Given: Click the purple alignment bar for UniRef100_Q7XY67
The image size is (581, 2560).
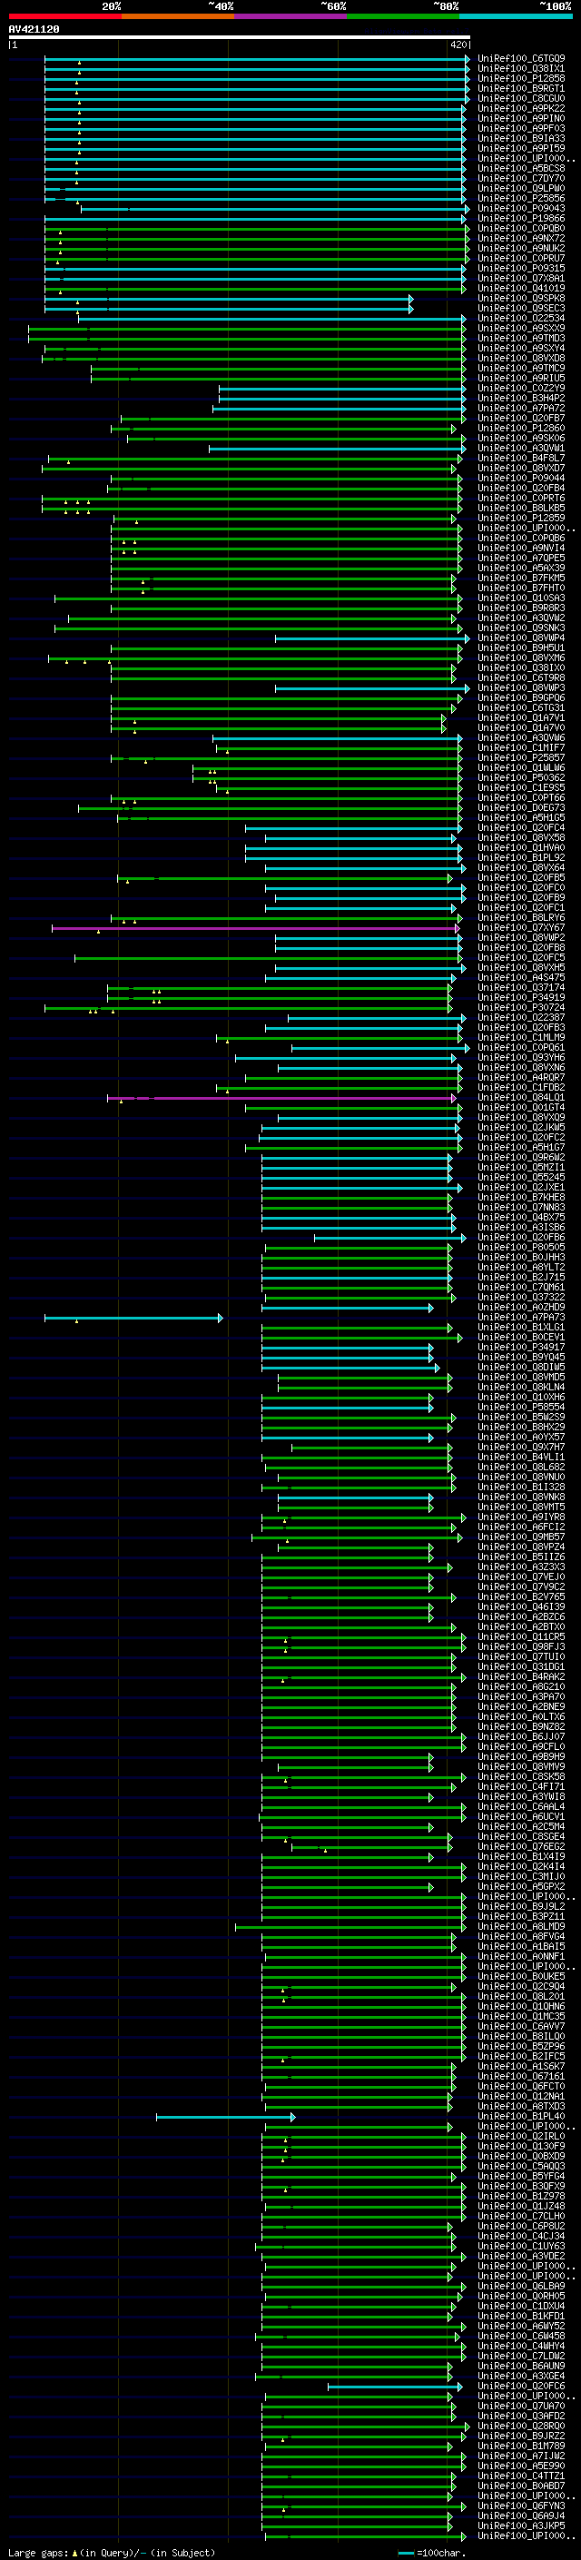Looking at the screenshot, I should (x=255, y=928).
